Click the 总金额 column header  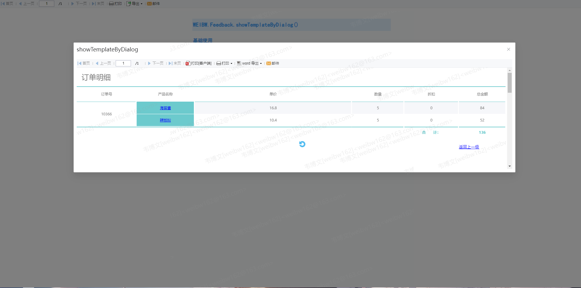(482, 94)
